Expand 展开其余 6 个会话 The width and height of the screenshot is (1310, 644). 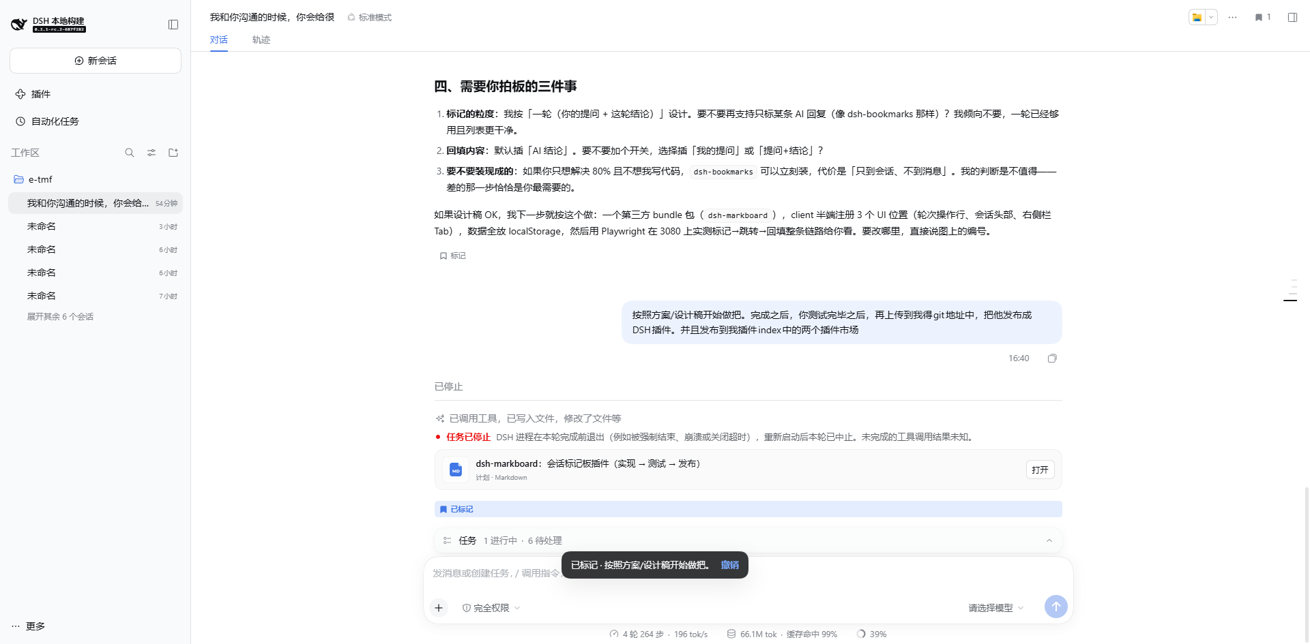(x=60, y=317)
